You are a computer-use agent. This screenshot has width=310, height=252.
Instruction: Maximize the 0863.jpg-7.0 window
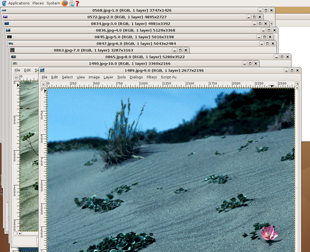click(x=180, y=50)
